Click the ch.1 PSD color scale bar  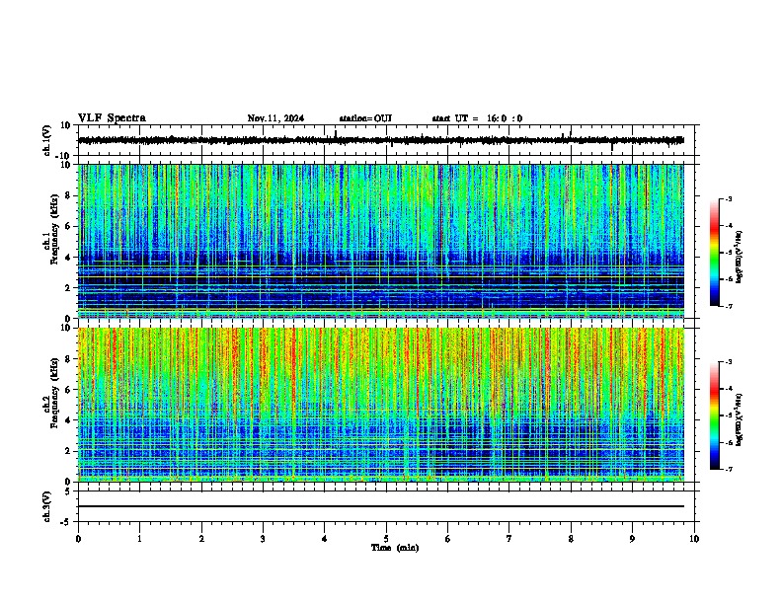[714, 253]
